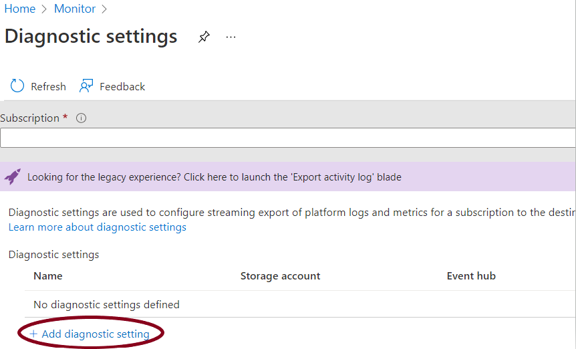Open the ellipsis more options menu
Screen dimensions: 576x349
pyautogui.click(x=231, y=37)
